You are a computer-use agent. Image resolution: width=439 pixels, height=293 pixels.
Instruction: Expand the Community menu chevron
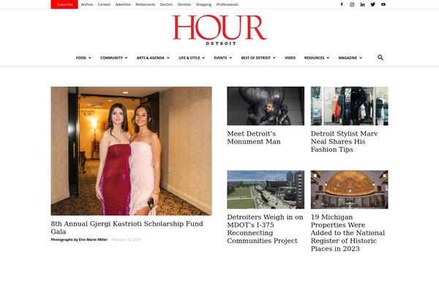(x=127, y=58)
